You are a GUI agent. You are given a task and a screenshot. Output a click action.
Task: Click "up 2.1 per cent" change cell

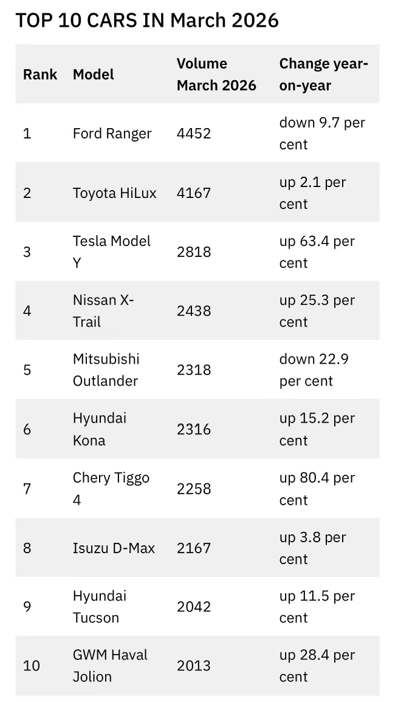pos(312,193)
